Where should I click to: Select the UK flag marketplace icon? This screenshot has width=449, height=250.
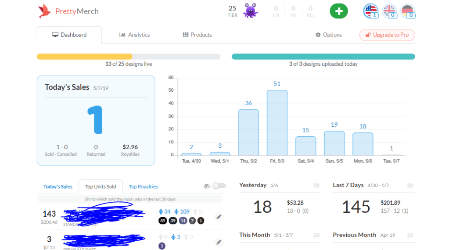pos(389,11)
